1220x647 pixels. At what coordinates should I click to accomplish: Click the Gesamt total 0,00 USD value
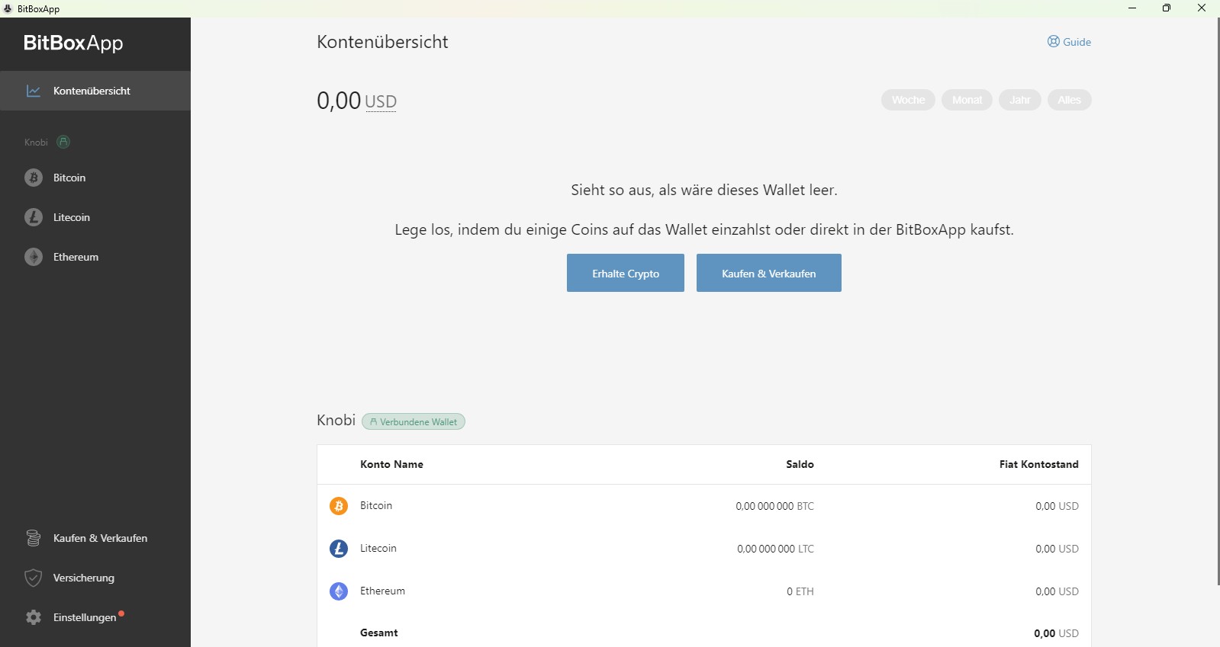[x=1056, y=633]
